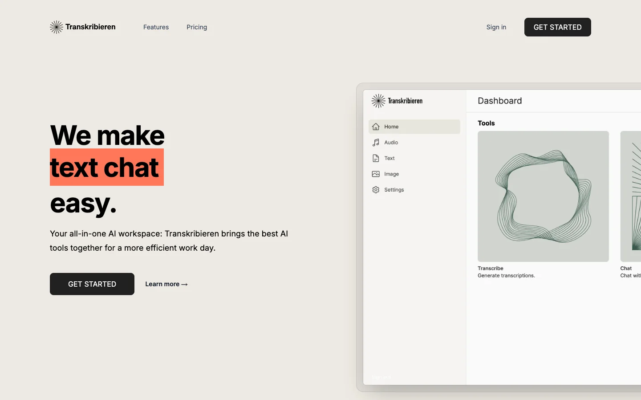The width and height of the screenshot is (641, 400).
Task: Click the 'We make' headline text
Action: [x=107, y=135]
